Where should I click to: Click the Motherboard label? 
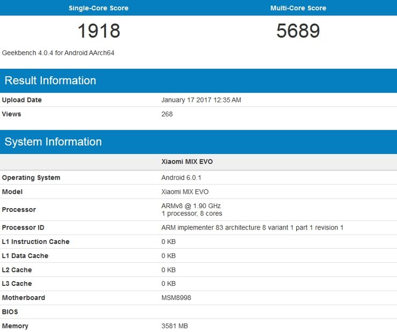[x=23, y=298]
